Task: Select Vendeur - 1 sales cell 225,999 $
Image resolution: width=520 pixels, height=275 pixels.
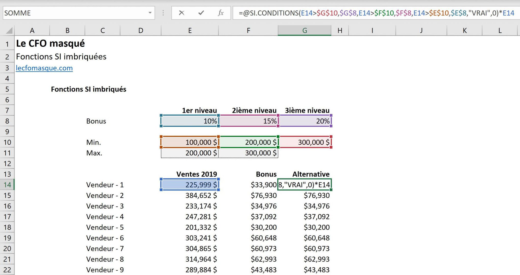Action: (x=190, y=185)
